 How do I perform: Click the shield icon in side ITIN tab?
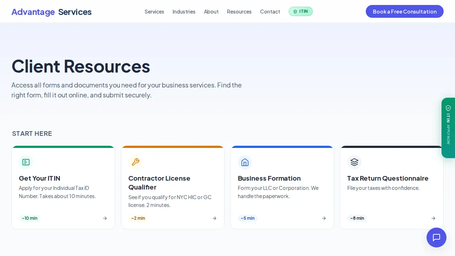448,108
